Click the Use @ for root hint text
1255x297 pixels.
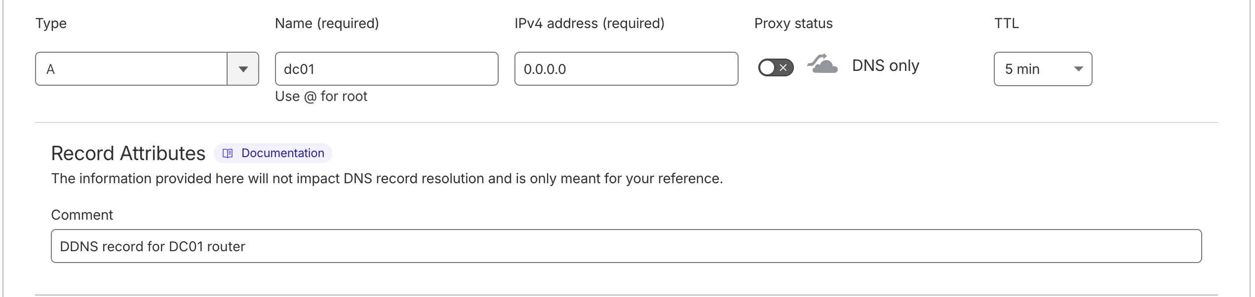[321, 97]
